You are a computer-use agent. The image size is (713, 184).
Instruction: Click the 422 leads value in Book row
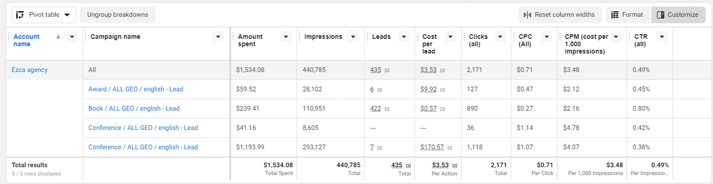tap(375, 108)
